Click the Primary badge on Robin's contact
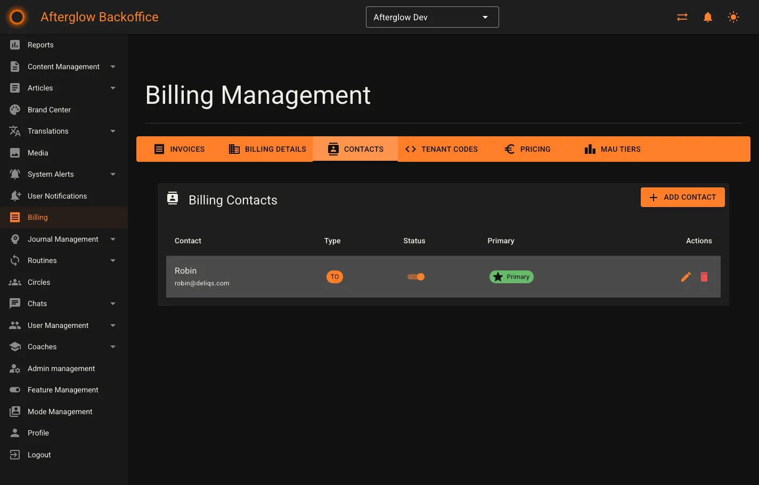The image size is (759, 485). pyautogui.click(x=511, y=277)
